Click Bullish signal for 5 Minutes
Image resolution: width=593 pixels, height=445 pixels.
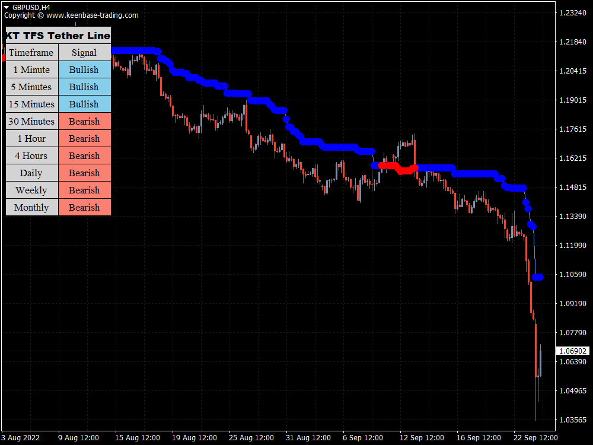(85, 87)
